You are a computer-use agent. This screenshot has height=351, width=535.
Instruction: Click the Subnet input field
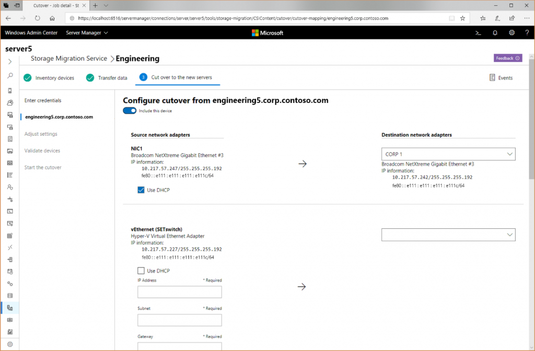coord(180,320)
